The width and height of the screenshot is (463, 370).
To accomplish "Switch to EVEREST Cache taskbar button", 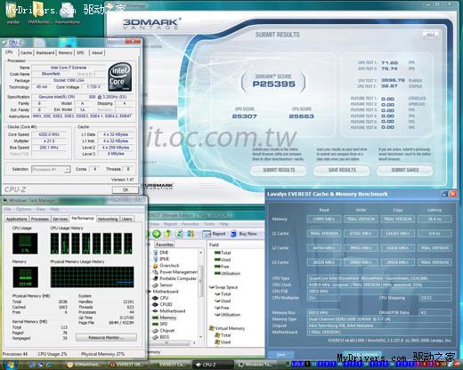I will 171,365.
